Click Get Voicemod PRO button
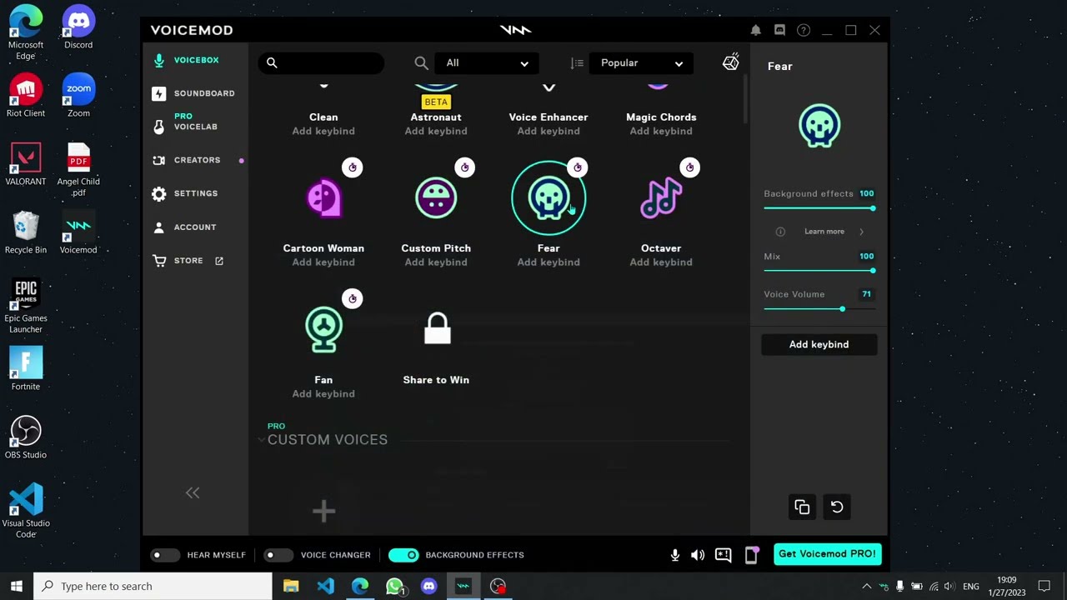This screenshot has height=600, width=1067. click(x=827, y=554)
